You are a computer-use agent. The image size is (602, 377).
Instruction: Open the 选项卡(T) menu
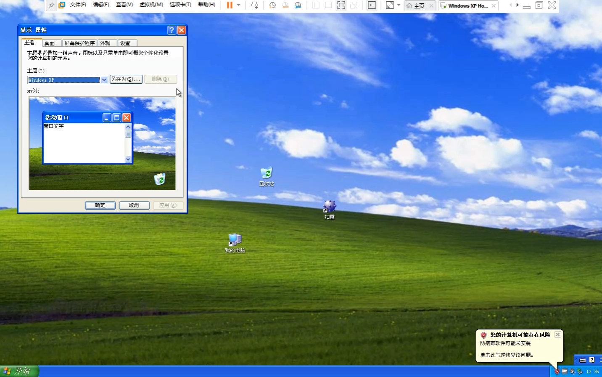[x=180, y=5]
